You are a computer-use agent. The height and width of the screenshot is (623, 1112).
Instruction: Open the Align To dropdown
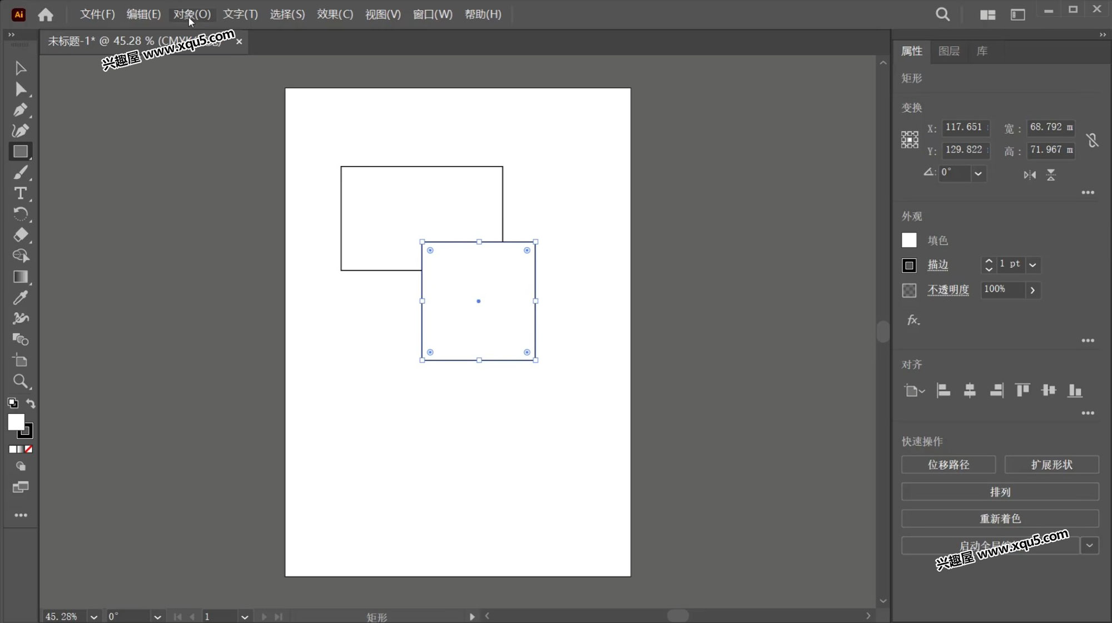pyautogui.click(x=914, y=391)
